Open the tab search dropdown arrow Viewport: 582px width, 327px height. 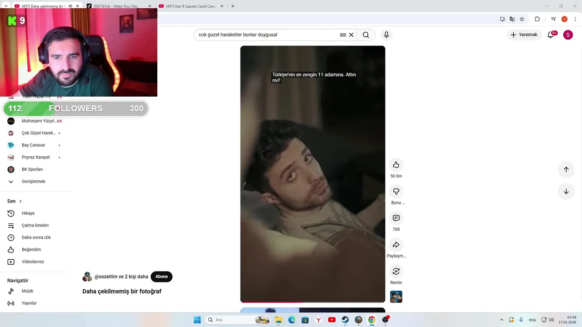coord(5,6)
